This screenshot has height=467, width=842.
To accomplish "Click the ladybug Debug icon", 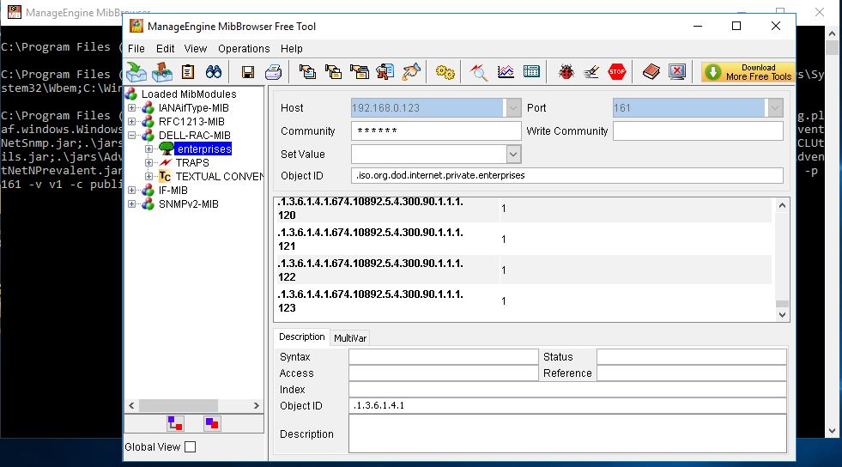I will (566, 71).
